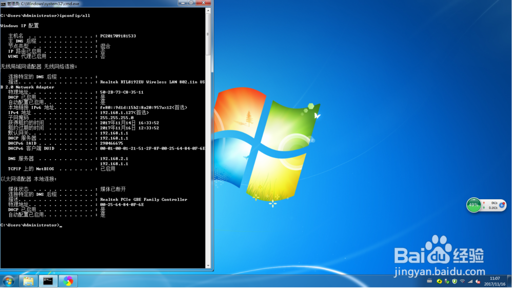The height and width of the screenshot is (289, 513).
Task: Open the Wi-Fi hotspot tray icon
Action: pos(463,282)
